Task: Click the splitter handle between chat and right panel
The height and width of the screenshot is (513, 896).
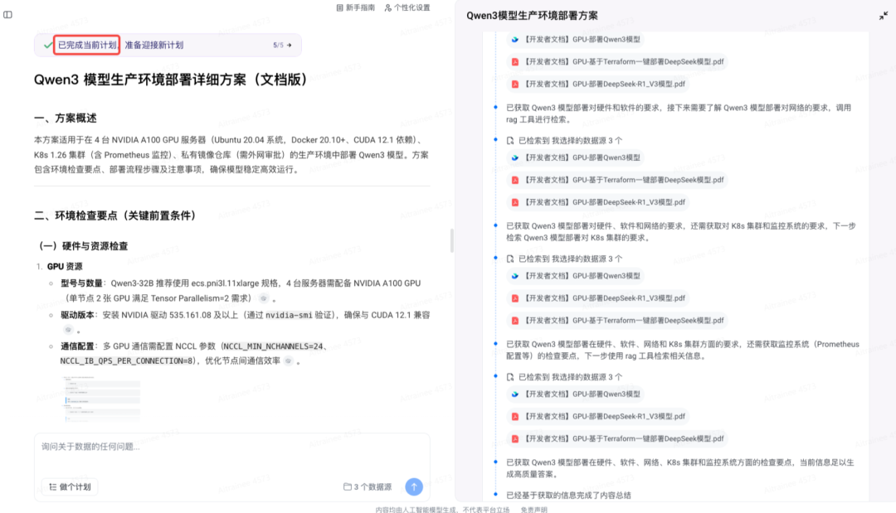Action: [x=452, y=241]
